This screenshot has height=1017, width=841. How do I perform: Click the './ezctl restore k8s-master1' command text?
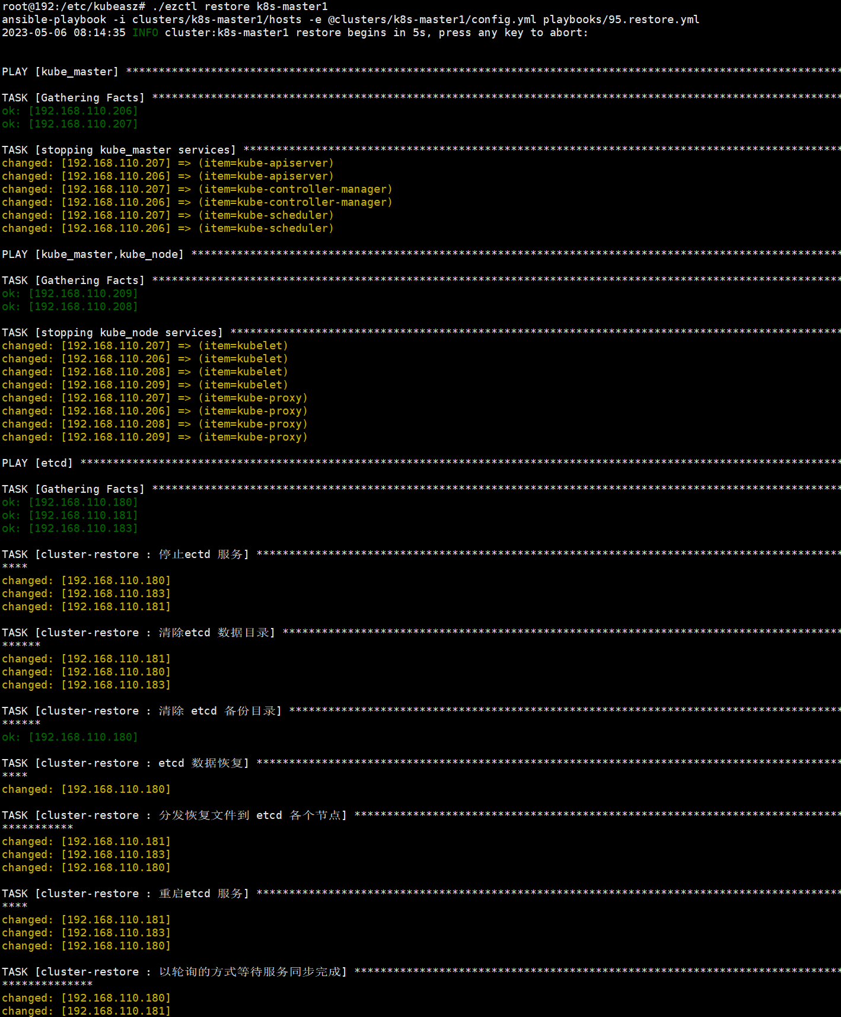point(240,7)
